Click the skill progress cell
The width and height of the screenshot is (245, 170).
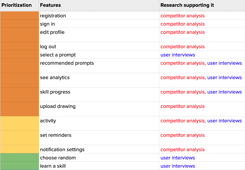[55, 92]
